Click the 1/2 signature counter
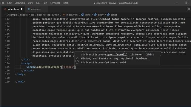The height and width of the screenshot is (107, 191). (x=77, y=61)
